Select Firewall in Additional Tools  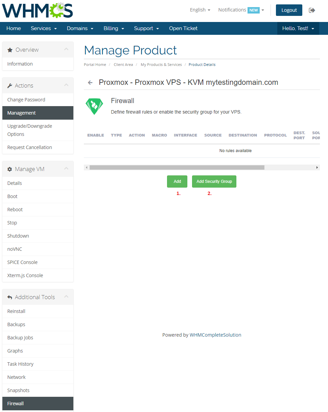tap(38, 404)
